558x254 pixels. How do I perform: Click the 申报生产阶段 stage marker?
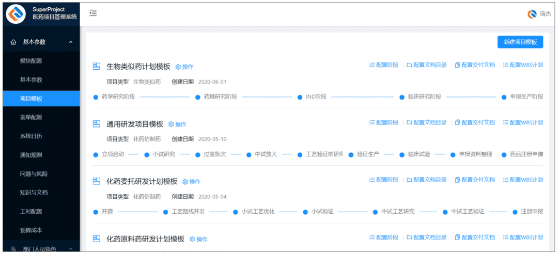click(x=504, y=97)
